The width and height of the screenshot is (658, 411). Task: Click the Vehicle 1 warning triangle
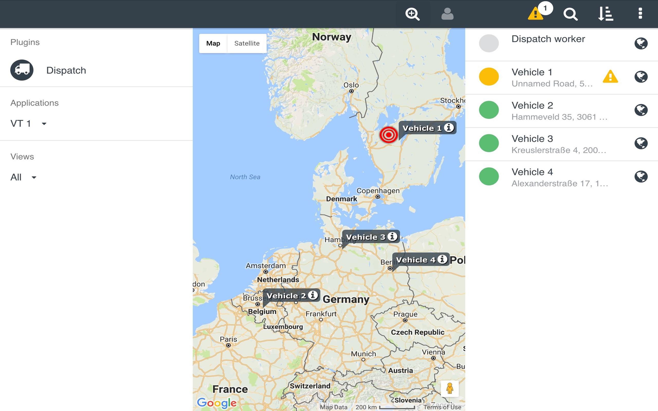(610, 76)
